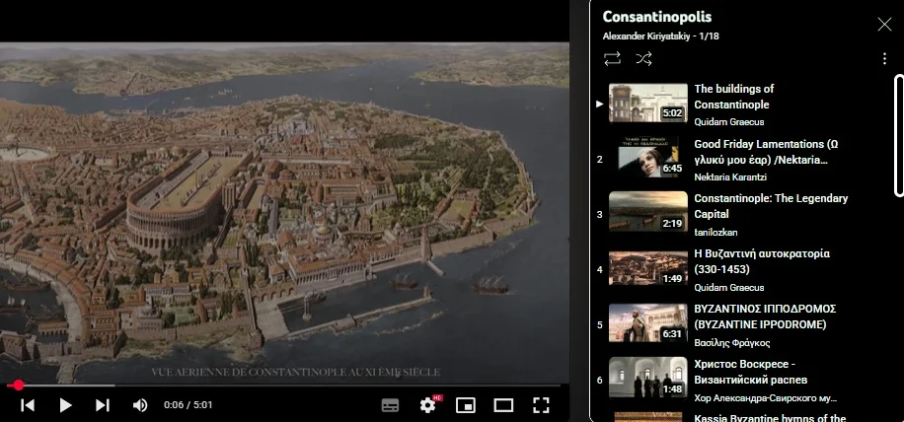Switch to miniplayer mode
Image resolution: width=904 pixels, height=422 pixels.
click(x=466, y=405)
